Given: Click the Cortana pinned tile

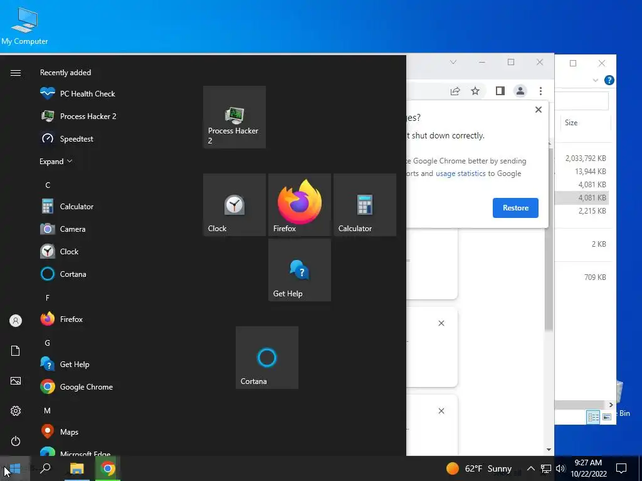Looking at the screenshot, I should [267, 358].
